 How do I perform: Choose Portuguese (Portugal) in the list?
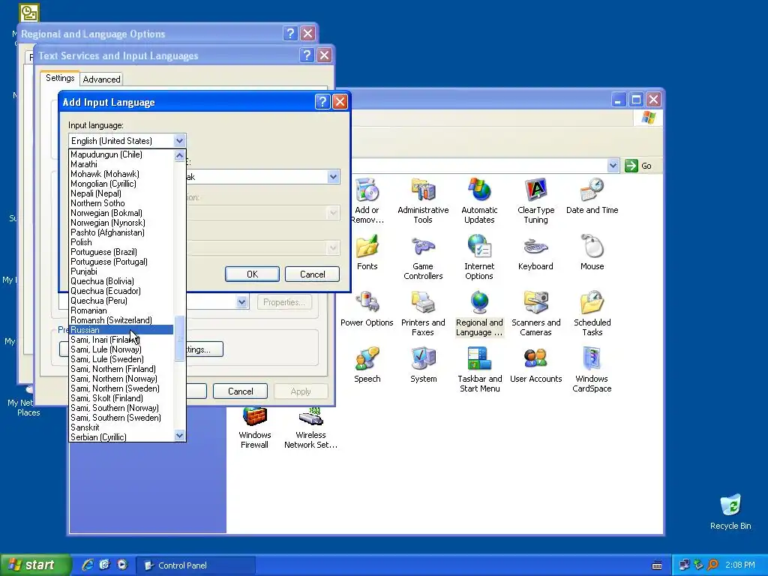click(121, 262)
